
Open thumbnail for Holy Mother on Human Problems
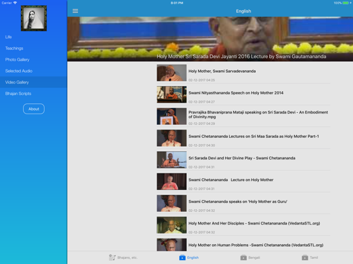[171, 245]
